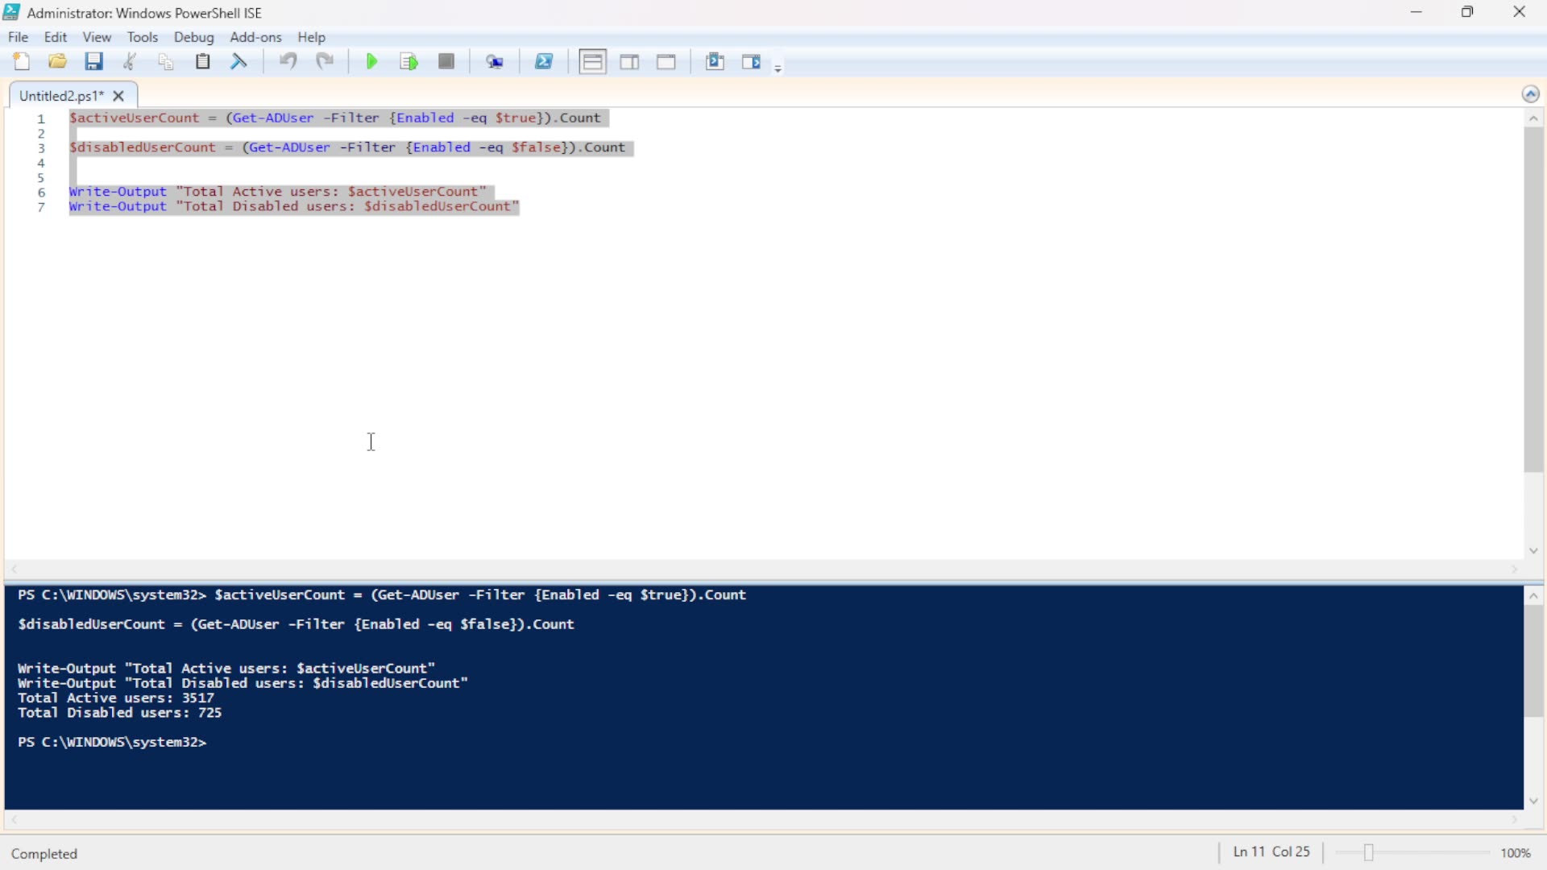This screenshot has height=870, width=1547.
Task: Open the Add-ons menu
Action: pos(255,37)
